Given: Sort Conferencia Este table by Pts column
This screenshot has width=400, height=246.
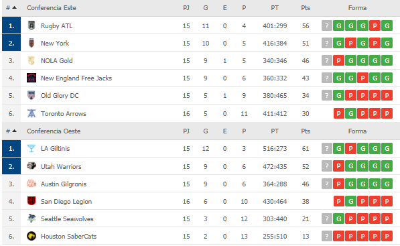Looking at the screenshot, I should point(306,8).
